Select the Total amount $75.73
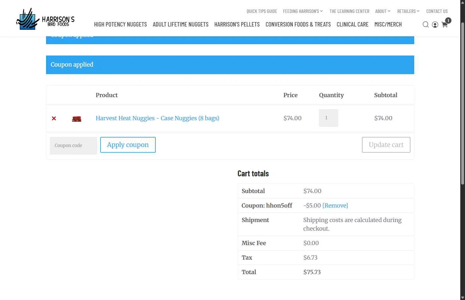This screenshot has height=300, width=465. (x=312, y=272)
